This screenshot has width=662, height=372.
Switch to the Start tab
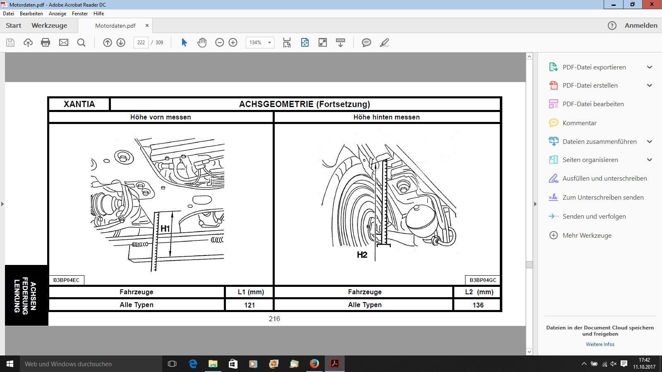coord(14,26)
